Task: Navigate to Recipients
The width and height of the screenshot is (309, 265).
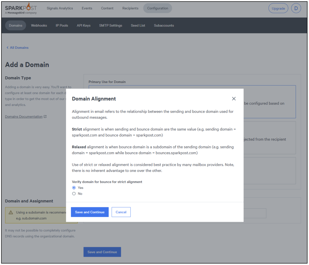Action: pyautogui.click(x=130, y=8)
